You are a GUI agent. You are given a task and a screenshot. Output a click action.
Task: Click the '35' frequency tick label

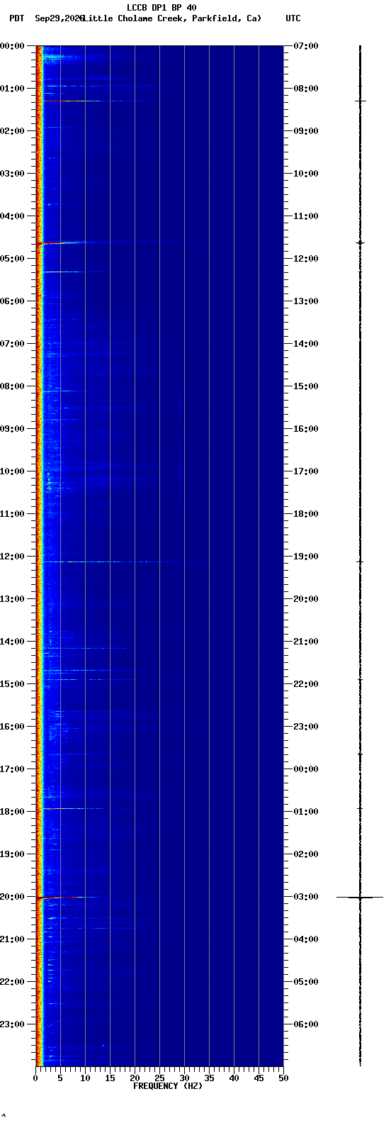pyautogui.click(x=209, y=1078)
